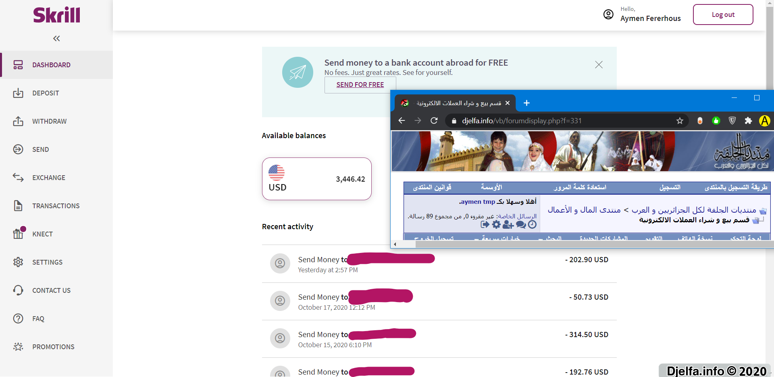Click the FAQ question mark icon
Image resolution: width=774 pixels, height=377 pixels.
18,319
